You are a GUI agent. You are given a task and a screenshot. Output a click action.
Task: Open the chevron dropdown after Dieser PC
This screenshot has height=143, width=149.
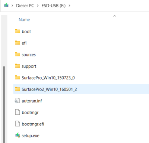[38, 6]
